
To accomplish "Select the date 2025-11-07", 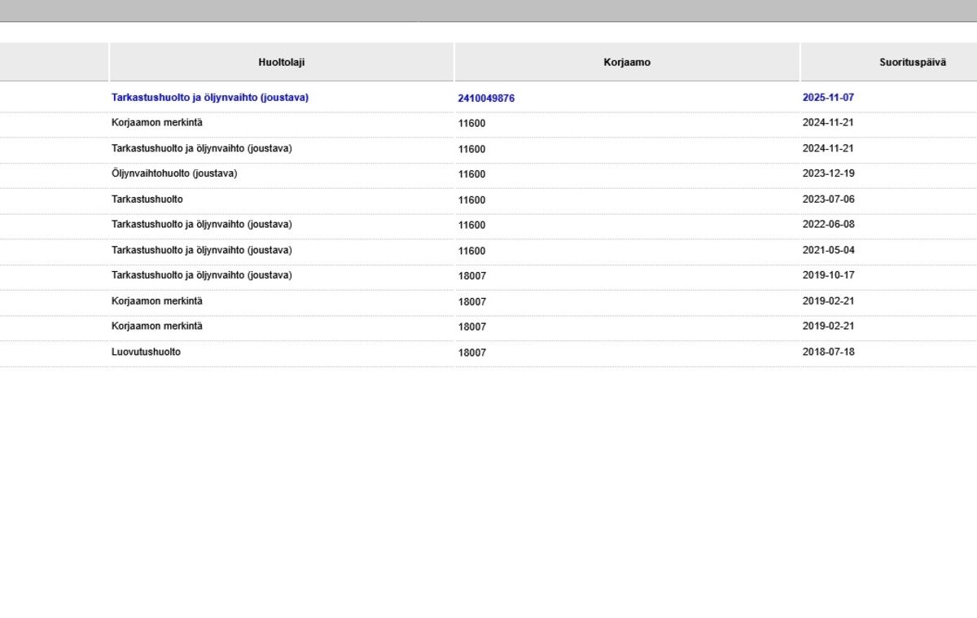I will point(828,98).
